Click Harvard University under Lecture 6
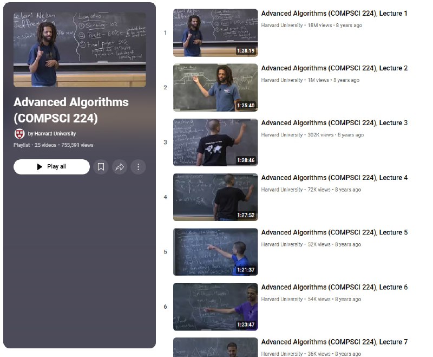Viewport: 433px width, 357px height. (x=282, y=299)
